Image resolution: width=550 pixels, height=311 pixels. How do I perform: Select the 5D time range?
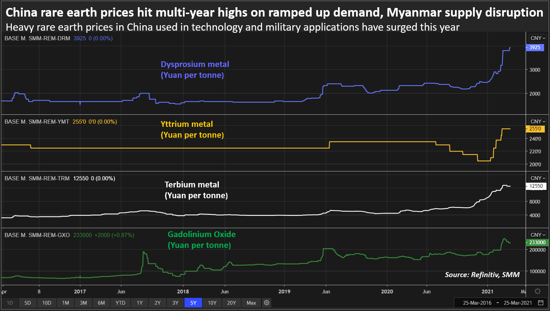(x=28, y=303)
